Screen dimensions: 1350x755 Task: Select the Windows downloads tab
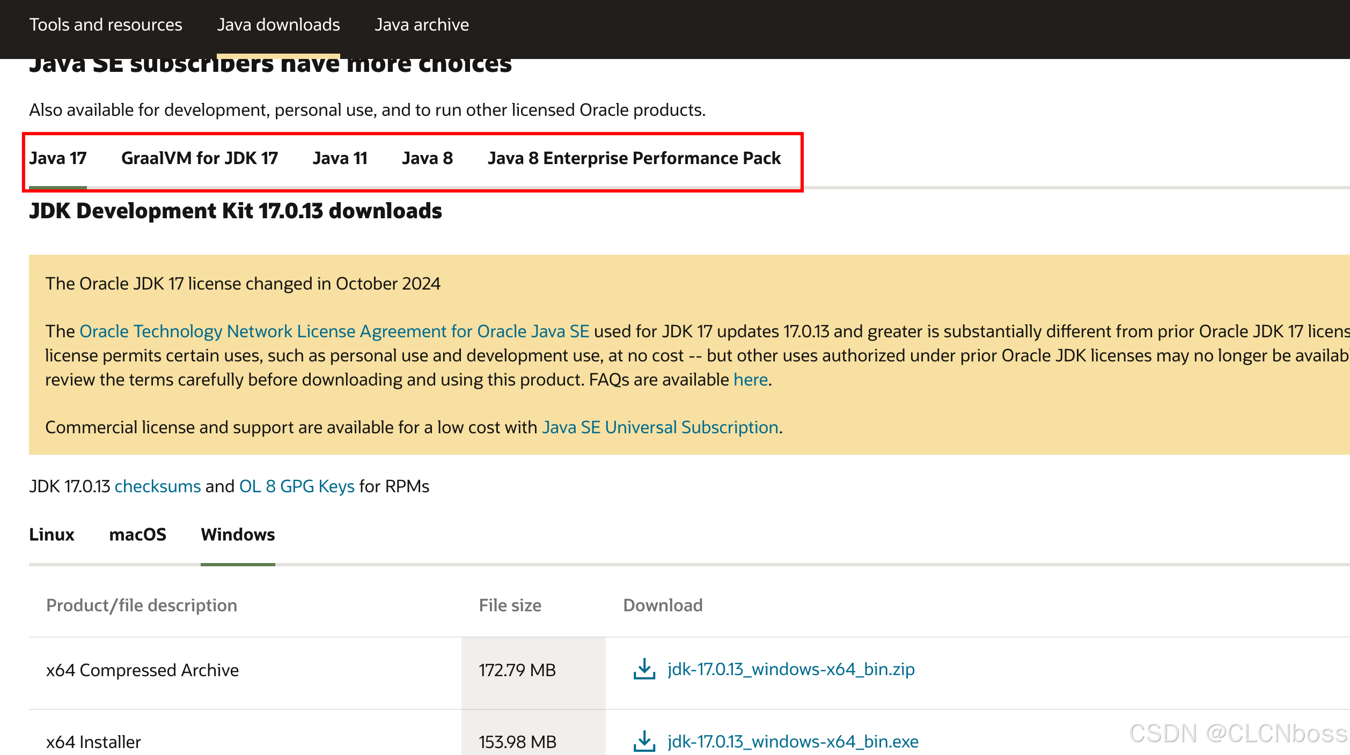[x=238, y=535]
